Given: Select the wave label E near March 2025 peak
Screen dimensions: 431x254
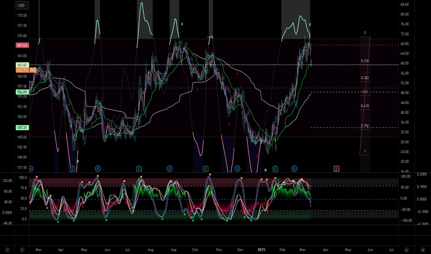Looking at the screenshot, I should coord(310,25).
